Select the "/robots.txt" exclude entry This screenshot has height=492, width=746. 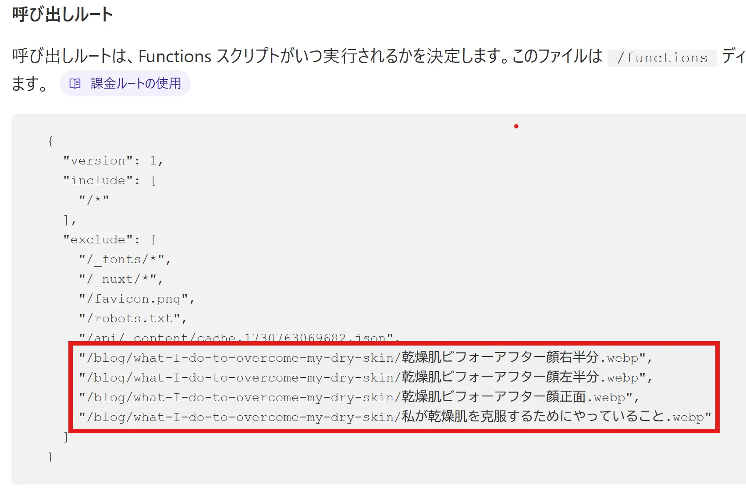tap(133, 319)
